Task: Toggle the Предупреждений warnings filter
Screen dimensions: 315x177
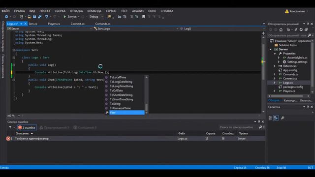Action: click(55, 128)
